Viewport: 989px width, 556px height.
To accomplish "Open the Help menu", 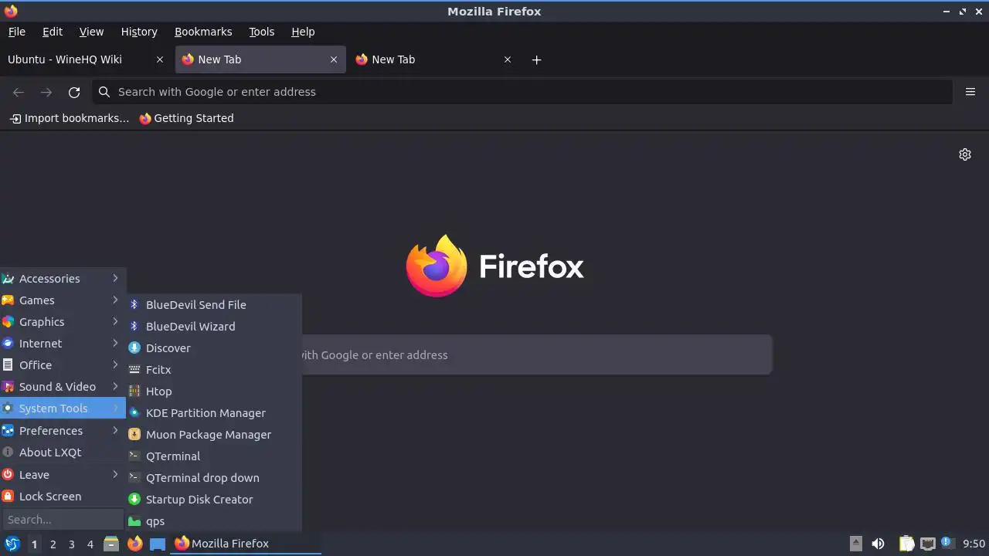I will [303, 32].
